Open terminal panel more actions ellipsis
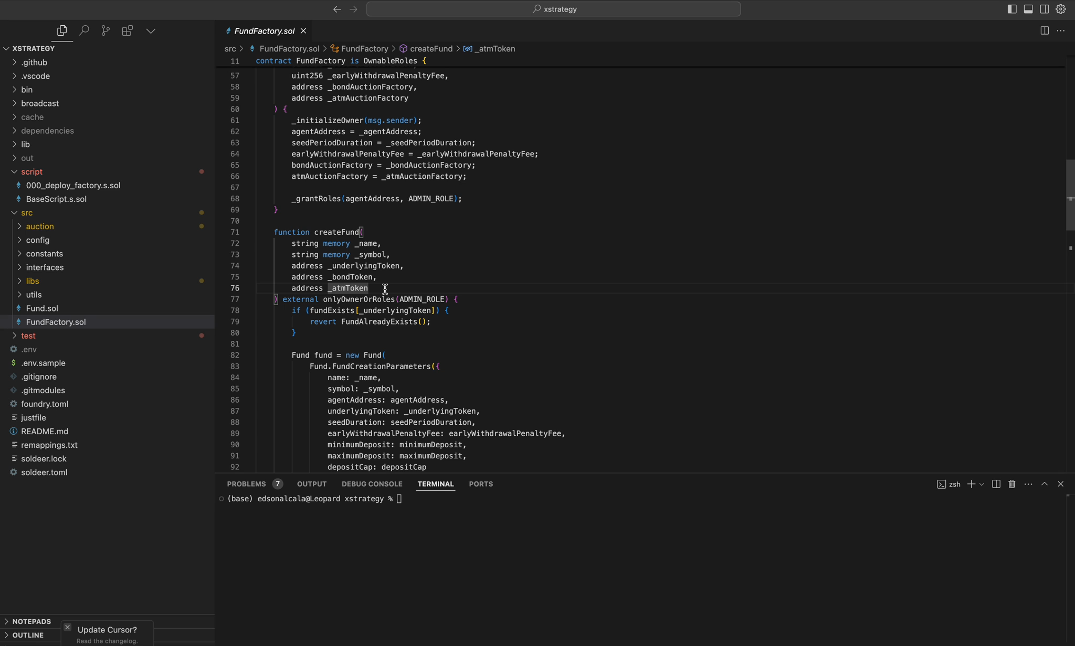 pos(1028,484)
